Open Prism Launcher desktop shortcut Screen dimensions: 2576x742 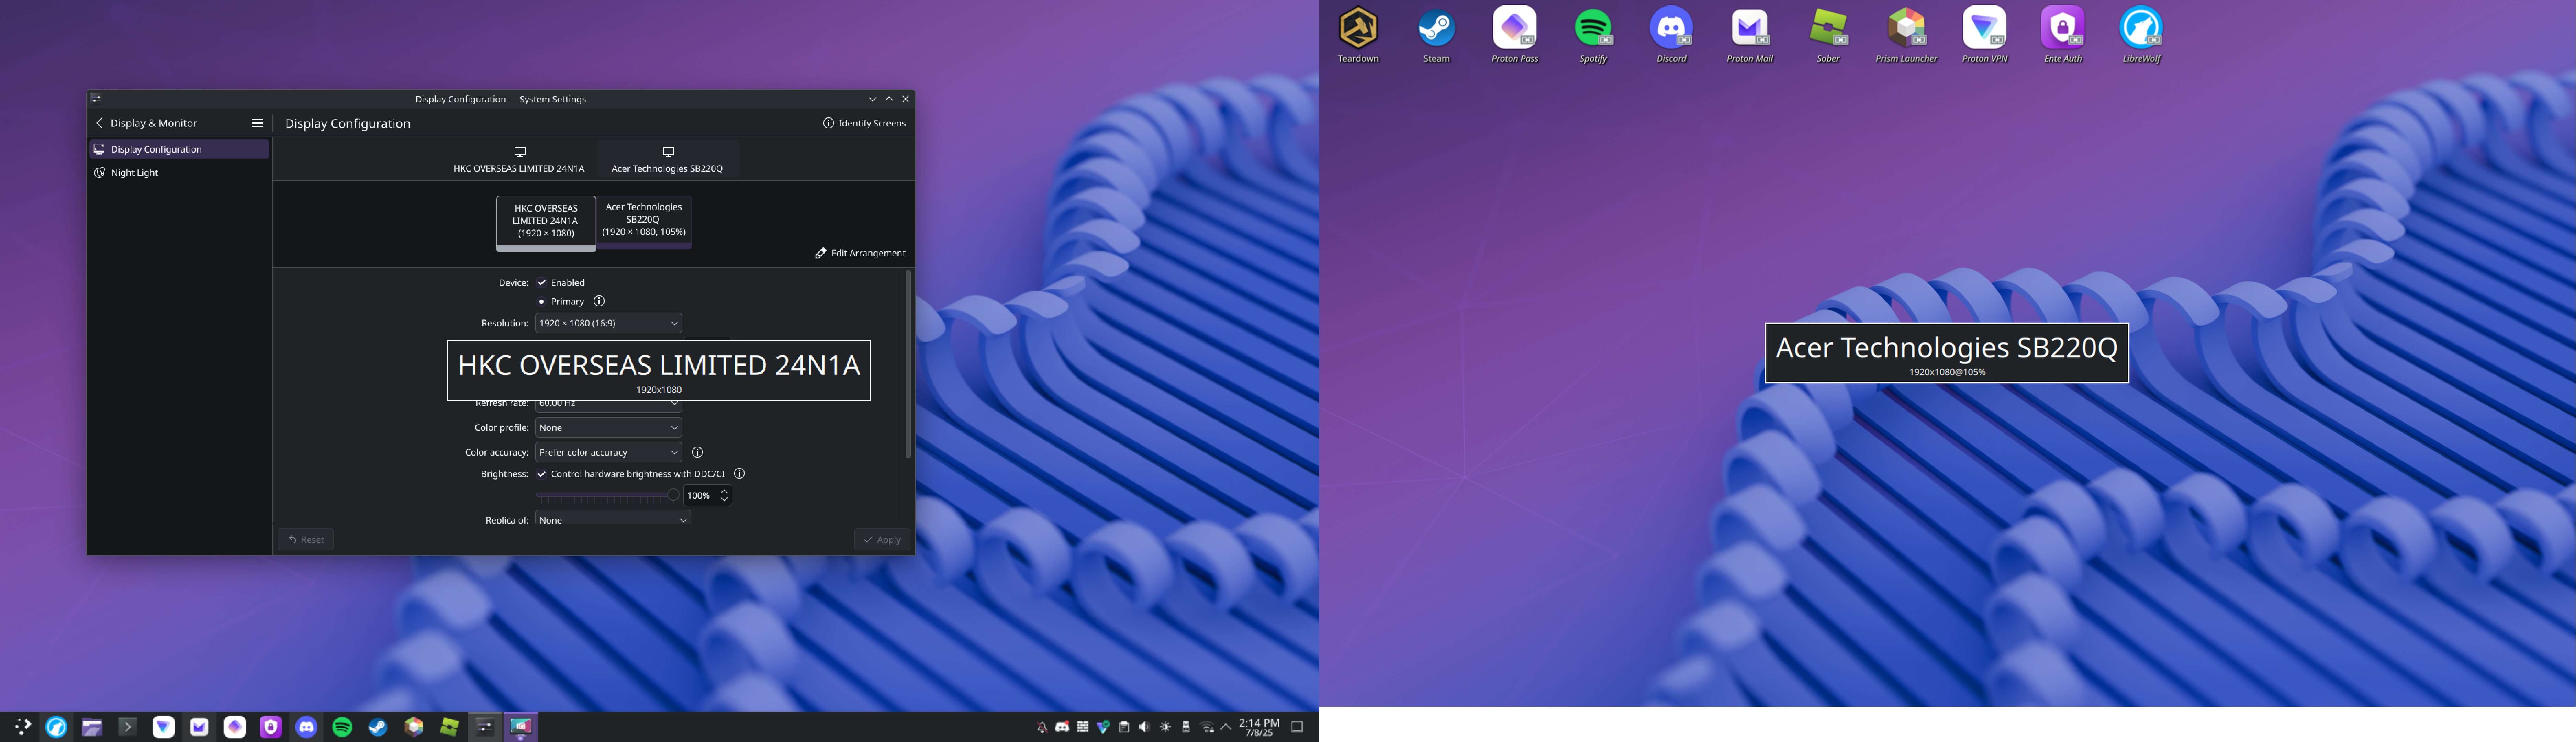click(1906, 35)
